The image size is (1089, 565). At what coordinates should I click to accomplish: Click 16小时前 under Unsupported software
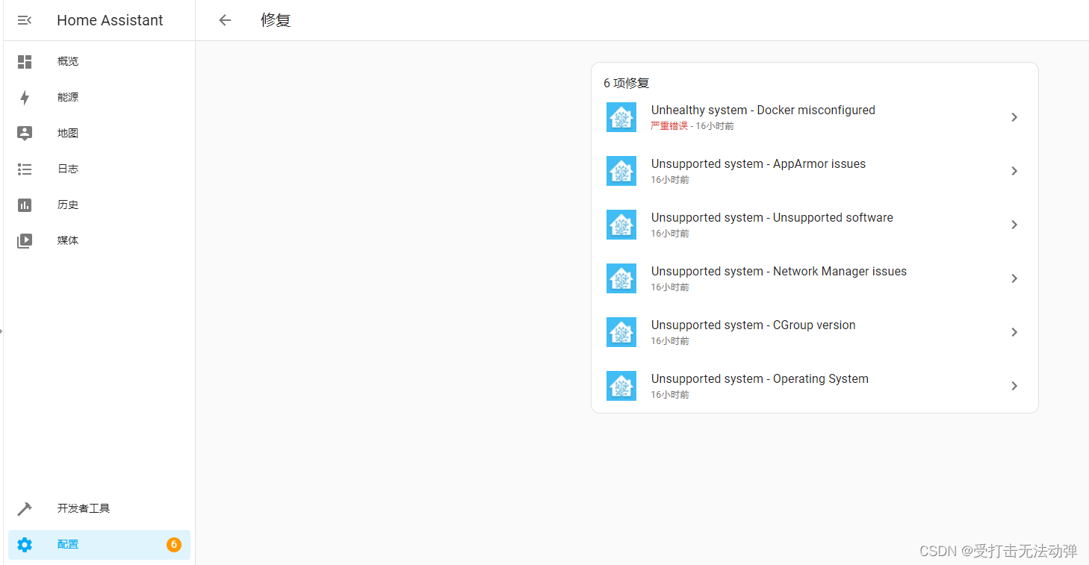point(670,234)
